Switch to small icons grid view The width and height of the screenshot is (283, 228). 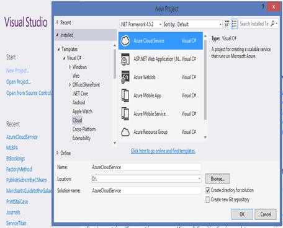[x=227, y=24]
